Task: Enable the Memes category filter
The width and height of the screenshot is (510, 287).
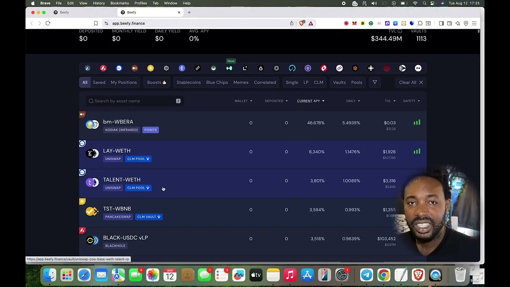Action: (241, 82)
